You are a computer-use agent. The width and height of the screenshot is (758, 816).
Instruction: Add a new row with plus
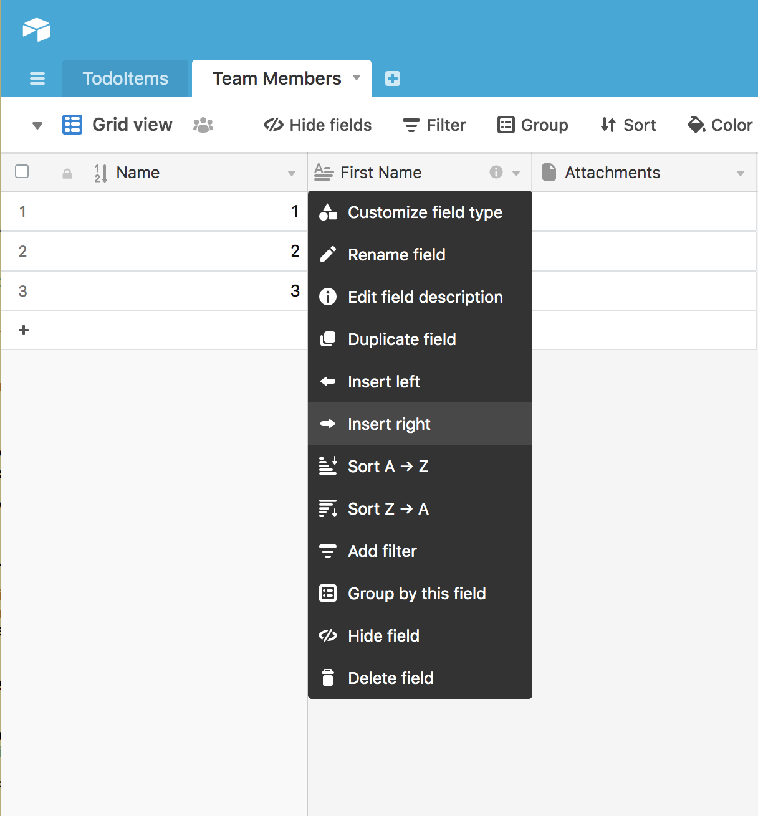coord(24,330)
